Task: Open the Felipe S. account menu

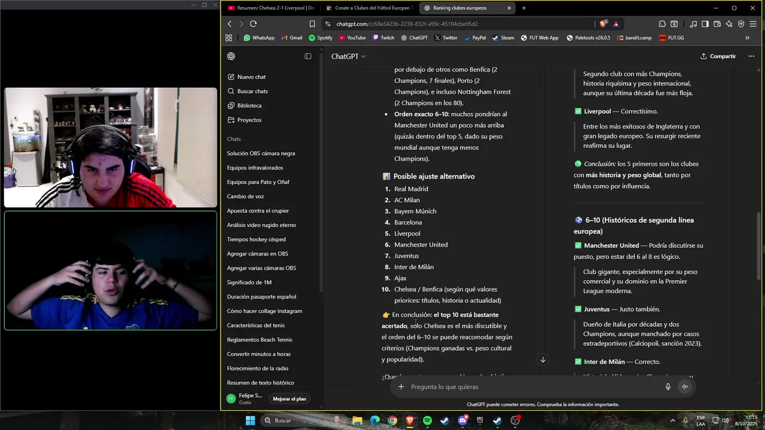Action: (x=244, y=398)
